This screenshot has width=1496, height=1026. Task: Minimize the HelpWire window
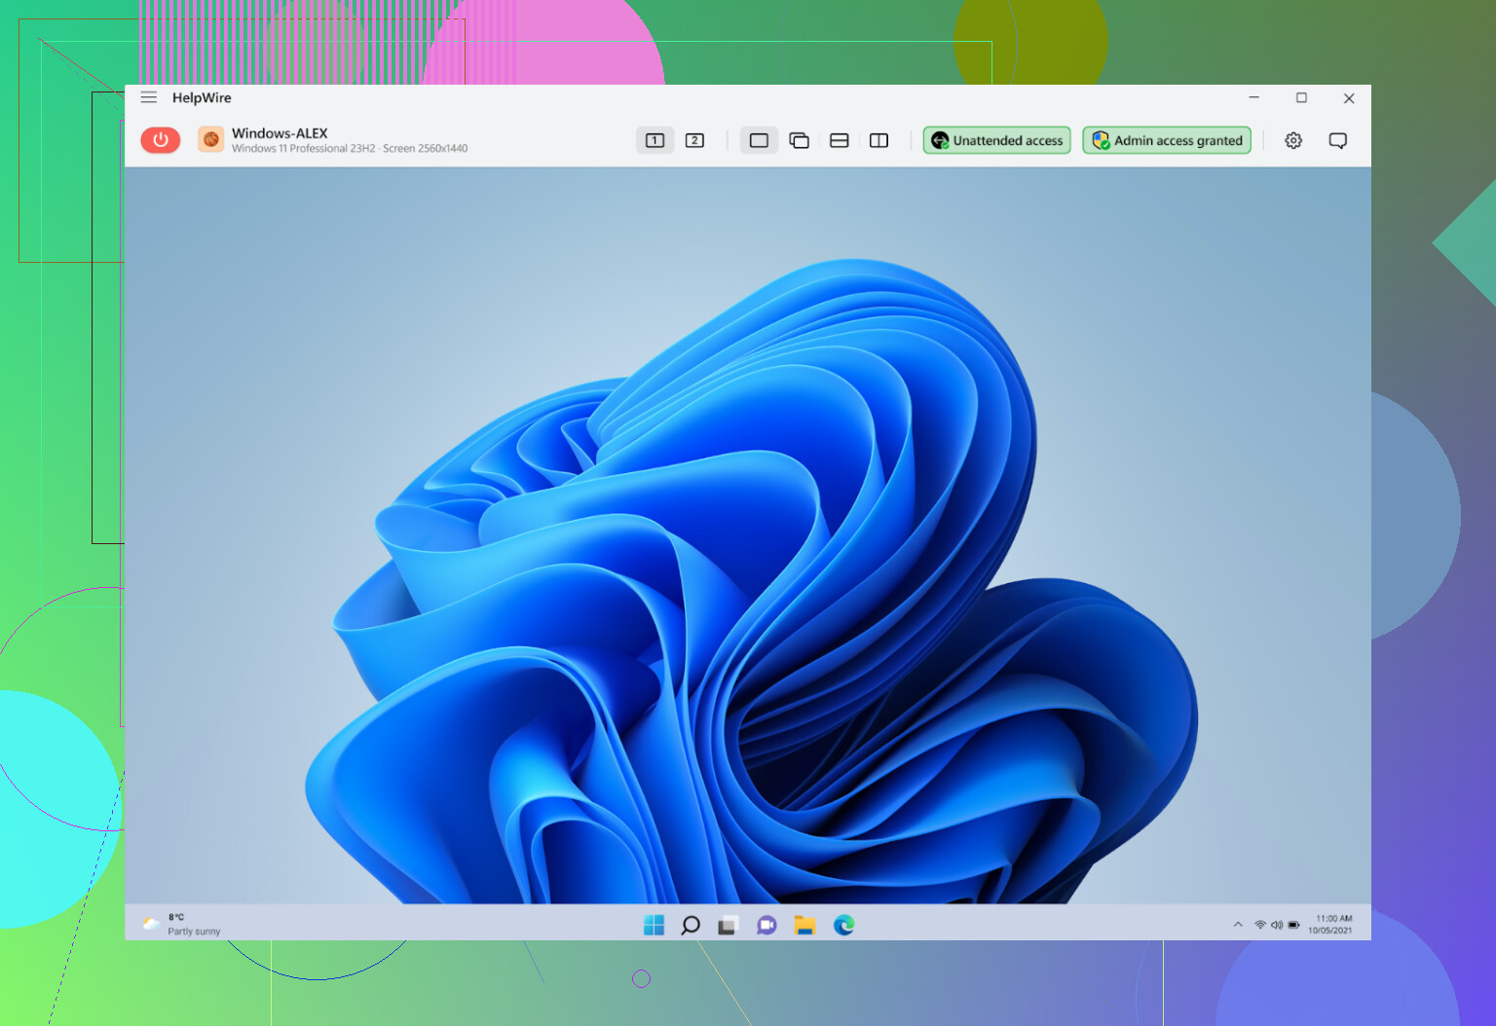coord(1254,97)
